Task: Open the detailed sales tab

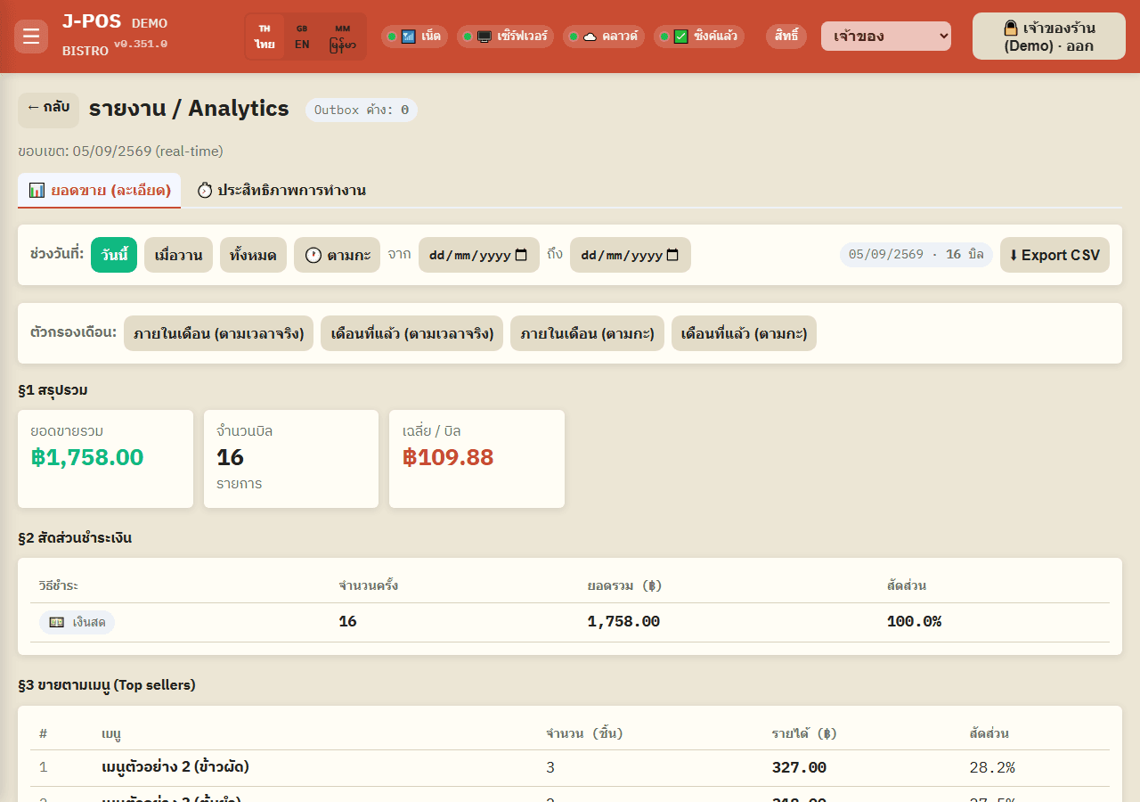Action: (x=99, y=191)
